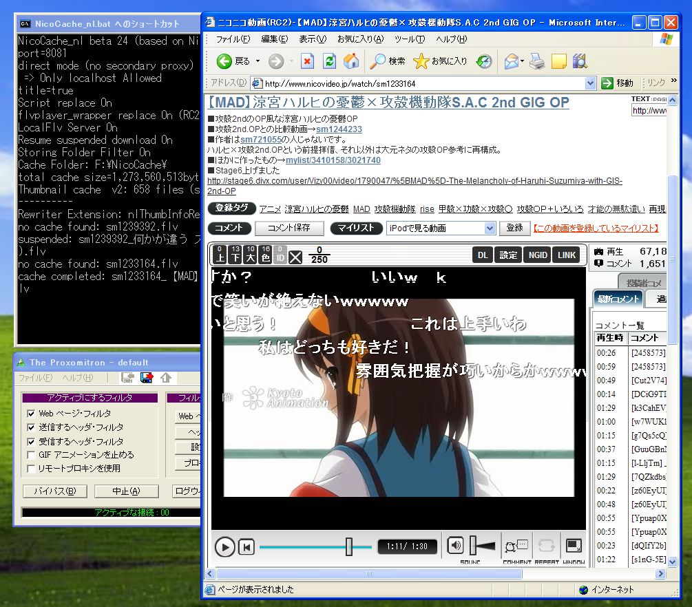Mute sound with the speaker icon
Viewport: 692px width, 607px height.
pos(455,546)
